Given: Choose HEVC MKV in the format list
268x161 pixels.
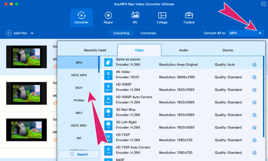Looking at the screenshot, I should click(79, 125).
